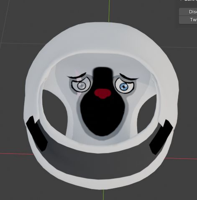This screenshot has width=197, height=200.
Task: Click the partially visible "Twi…" button
Action: point(188,20)
